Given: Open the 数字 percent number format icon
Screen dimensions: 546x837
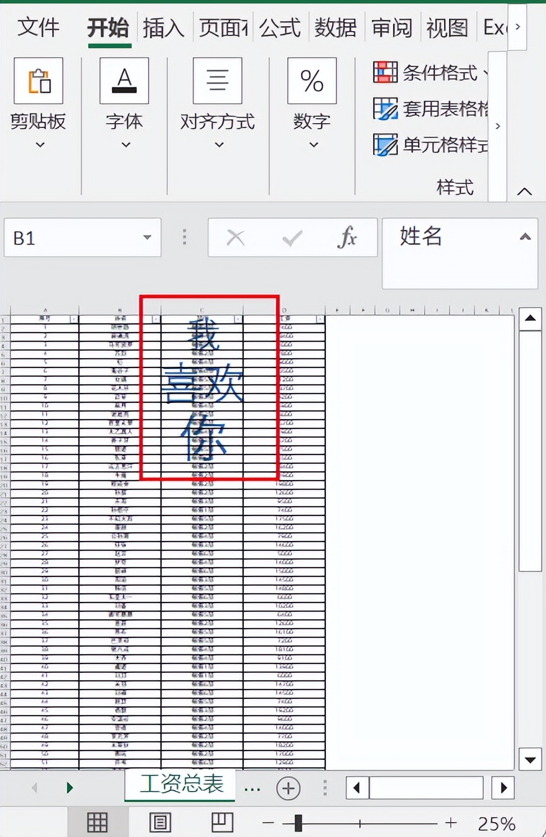Looking at the screenshot, I should coord(312,80).
